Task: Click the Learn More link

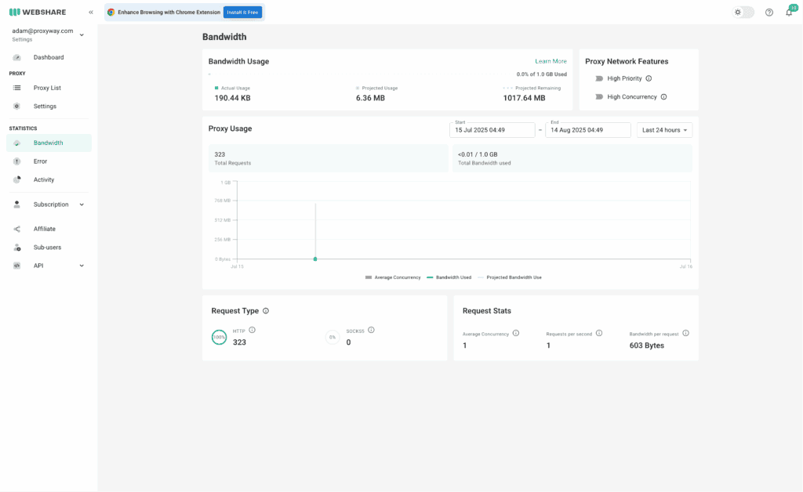Action: pyautogui.click(x=550, y=61)
